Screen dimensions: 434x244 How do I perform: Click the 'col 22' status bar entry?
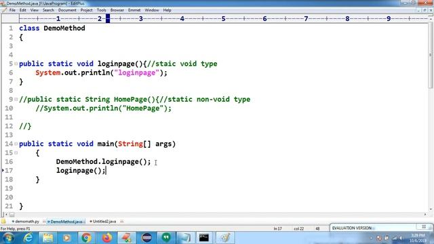click(x=298, y=229)
